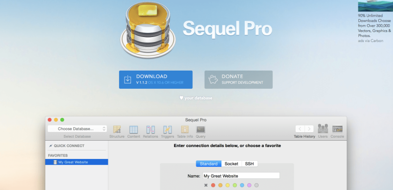Click the pancake stack Sequel Pro logo
This screenshot has width=393, height=190.
point(148,30)
